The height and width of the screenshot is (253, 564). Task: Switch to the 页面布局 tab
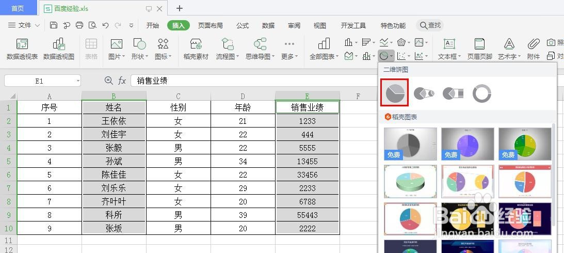(x=211, y=25)
